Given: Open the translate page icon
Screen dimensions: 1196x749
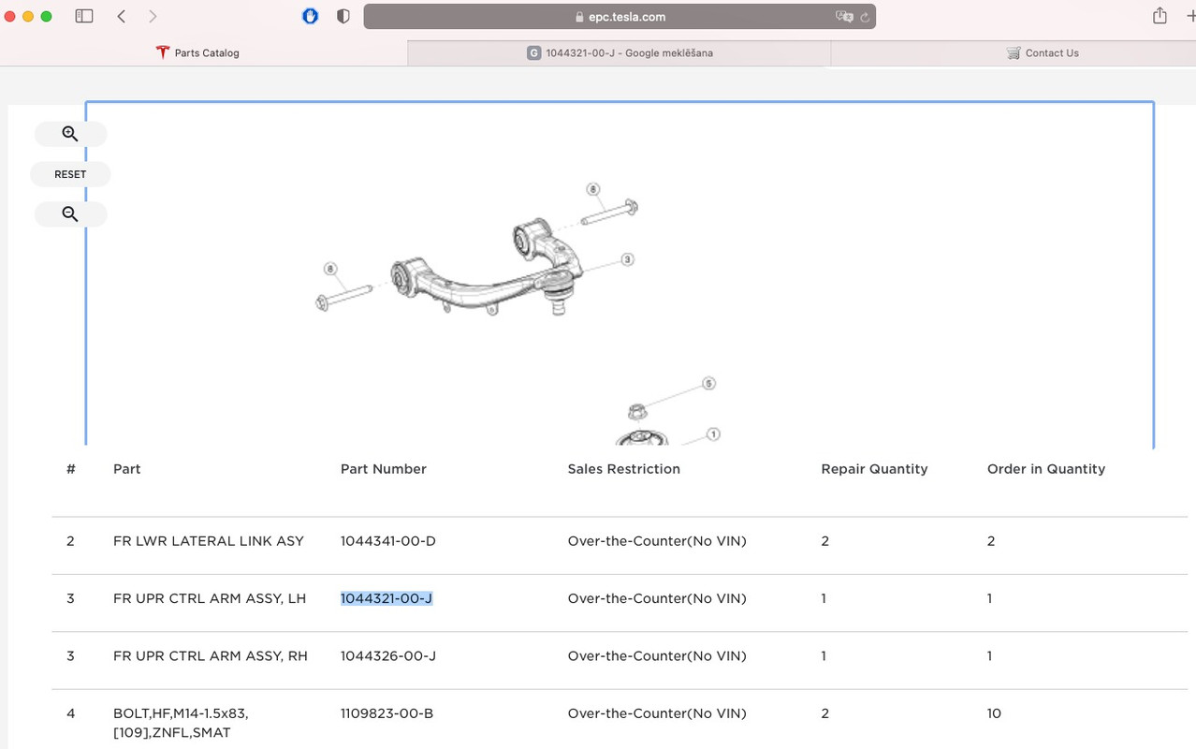Looking at the screenshot, I should coord(844,16).
